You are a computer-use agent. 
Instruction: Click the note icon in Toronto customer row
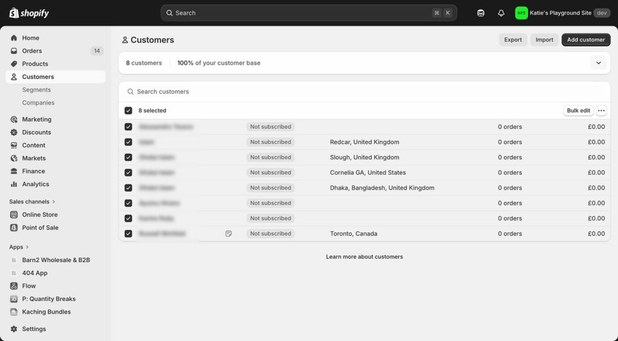pyautogui.click(x=229, y=234)
